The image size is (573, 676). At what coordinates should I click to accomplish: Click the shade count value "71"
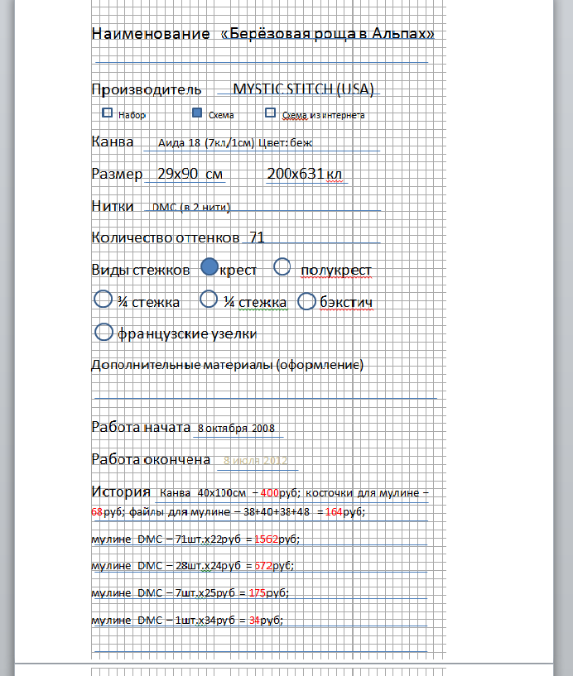(x=256, y=237)
